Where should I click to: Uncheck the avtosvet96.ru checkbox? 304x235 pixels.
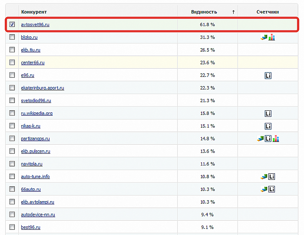12,24
